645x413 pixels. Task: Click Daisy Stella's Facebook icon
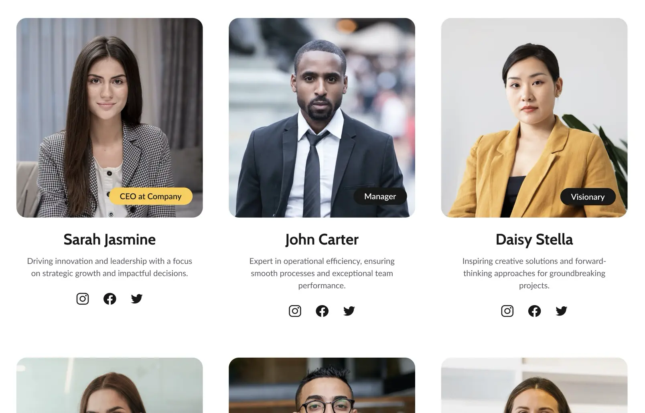coord(534,311)
